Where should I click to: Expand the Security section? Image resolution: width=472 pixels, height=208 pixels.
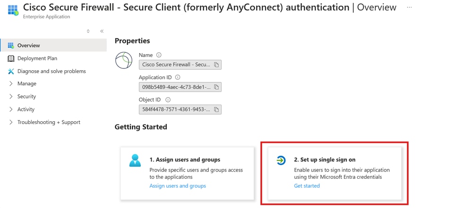coord(11,97)
